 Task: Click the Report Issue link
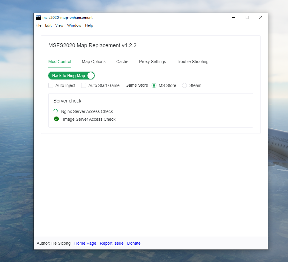pyautogui.click(x=112, y=243)
